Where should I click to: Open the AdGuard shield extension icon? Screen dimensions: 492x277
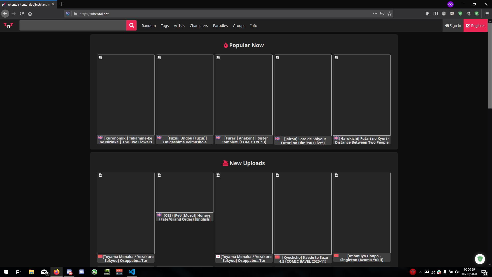click(460, 14)
